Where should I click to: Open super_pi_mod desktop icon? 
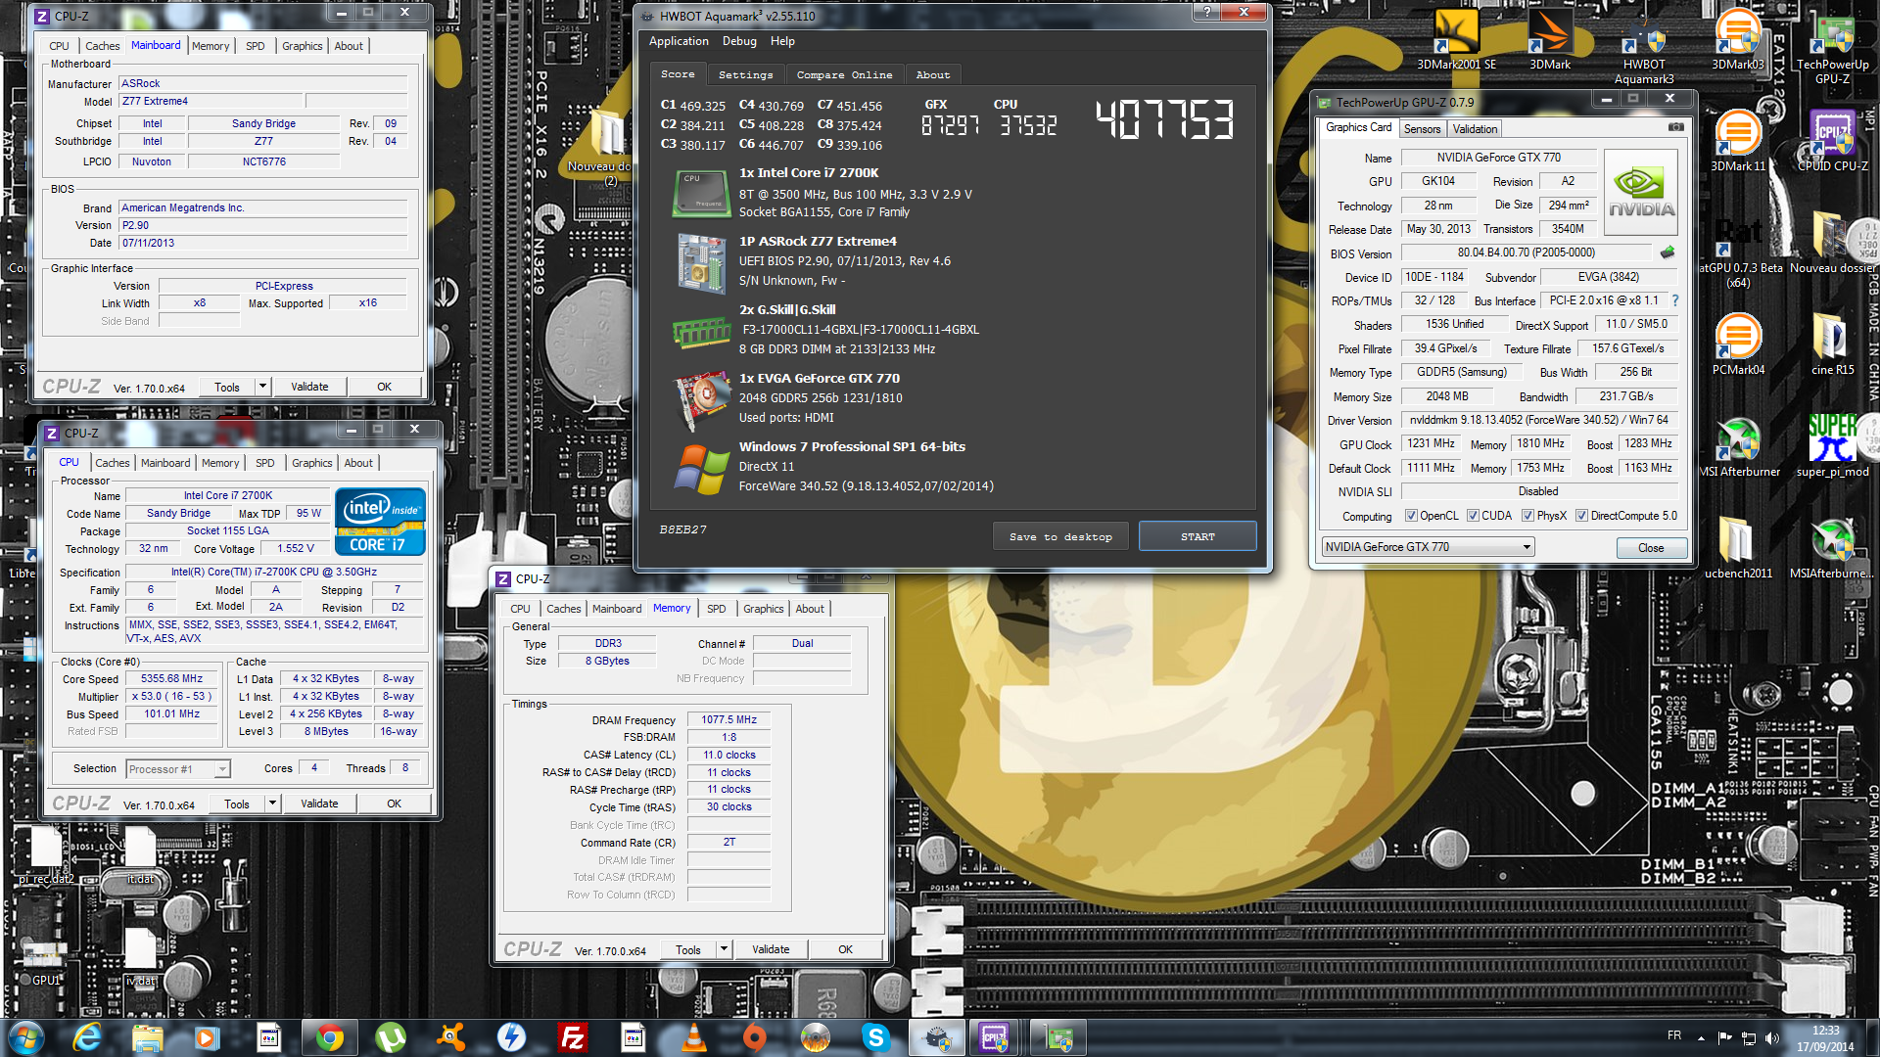click(x=1832, y=445)
